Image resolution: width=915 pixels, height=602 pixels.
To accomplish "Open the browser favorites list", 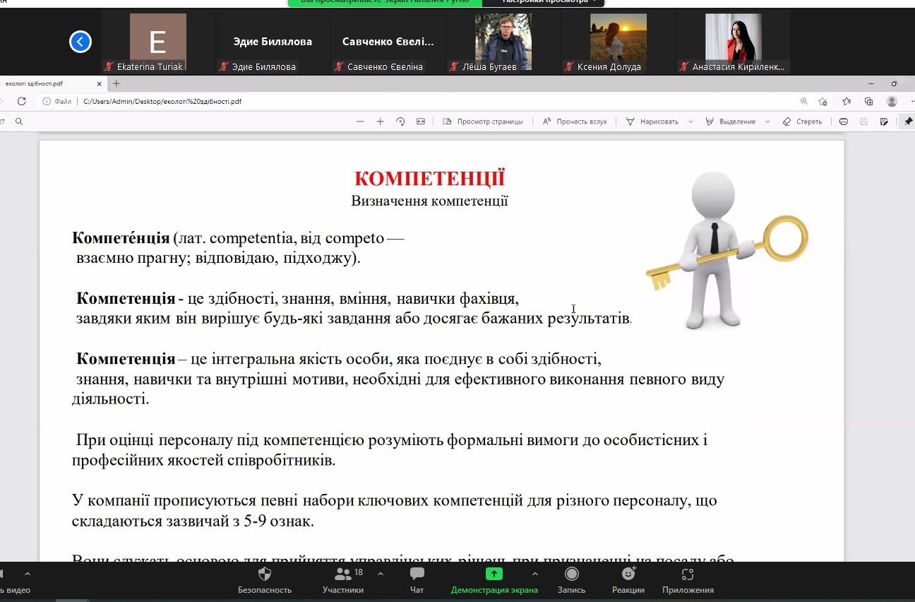I will [x=847, y=101].
